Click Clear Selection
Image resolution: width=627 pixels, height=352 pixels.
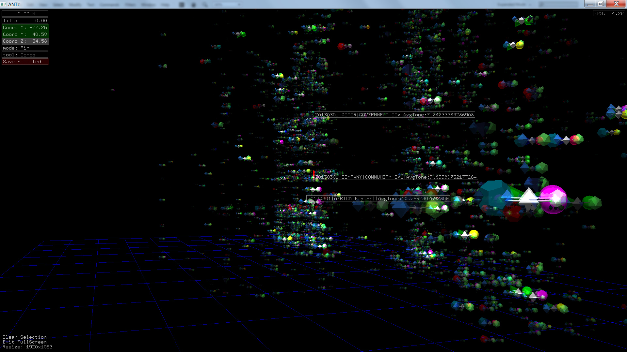(24, 337)
